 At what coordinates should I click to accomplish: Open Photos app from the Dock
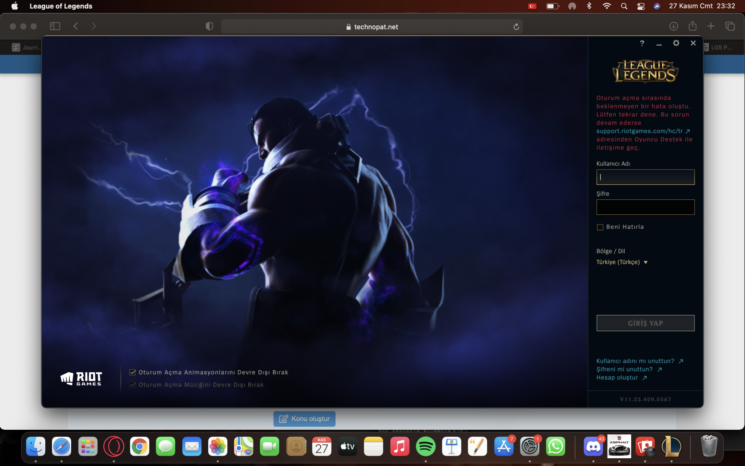(218, 447)
